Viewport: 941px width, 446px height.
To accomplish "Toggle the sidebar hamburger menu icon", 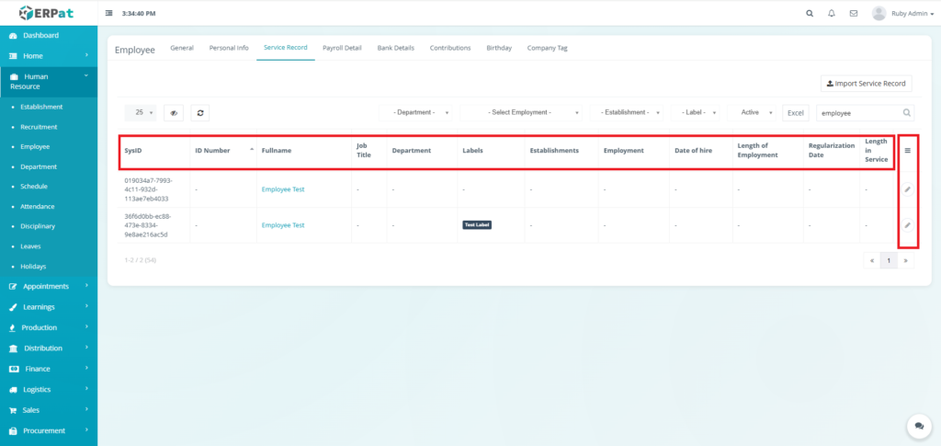I will [x=109, y=14].
